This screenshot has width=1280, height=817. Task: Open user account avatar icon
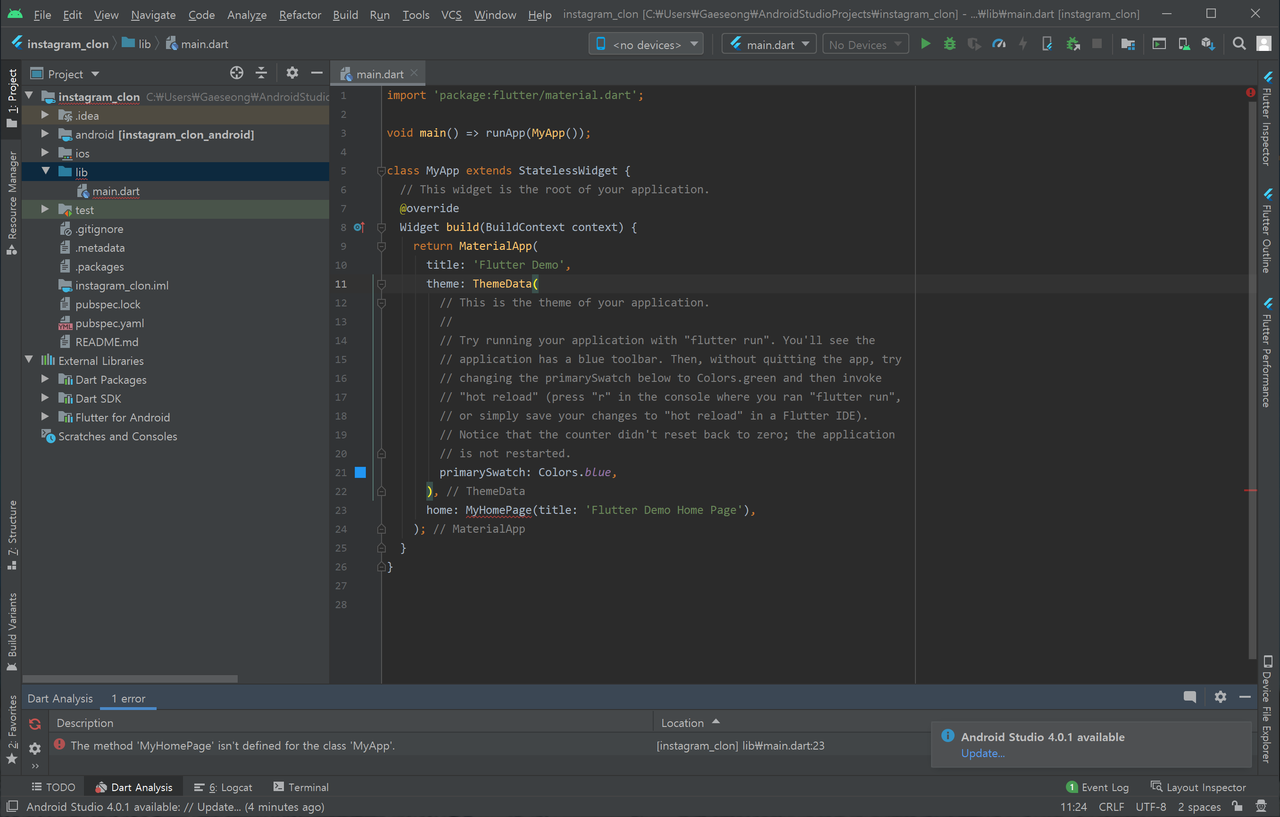tap(1263, 44)
